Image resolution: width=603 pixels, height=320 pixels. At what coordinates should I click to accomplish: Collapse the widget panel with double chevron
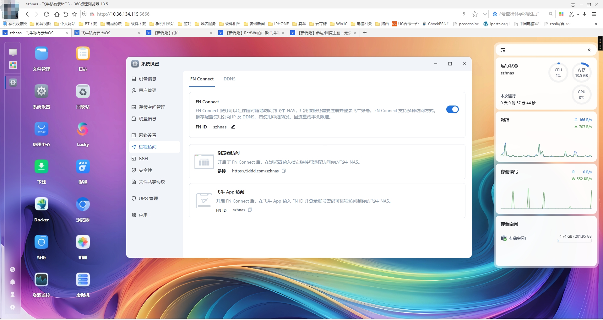click(589, 50)
